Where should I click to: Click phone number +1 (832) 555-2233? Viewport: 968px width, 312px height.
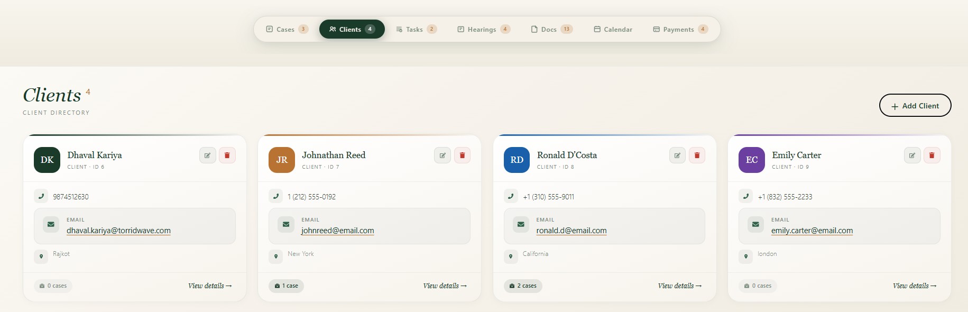(785, 197)
